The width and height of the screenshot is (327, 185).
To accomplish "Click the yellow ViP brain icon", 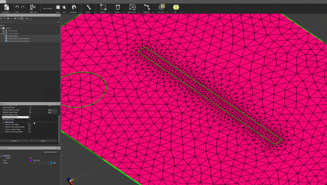I will coord(176,7).
